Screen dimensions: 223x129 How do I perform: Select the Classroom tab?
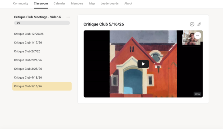point(41,3)
